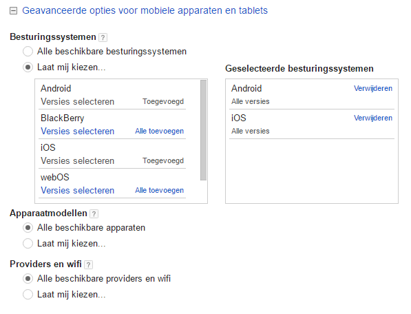
Task: Select 'Alle beschikbare providers en wifi' option
Action: click(x=28, y=279)
